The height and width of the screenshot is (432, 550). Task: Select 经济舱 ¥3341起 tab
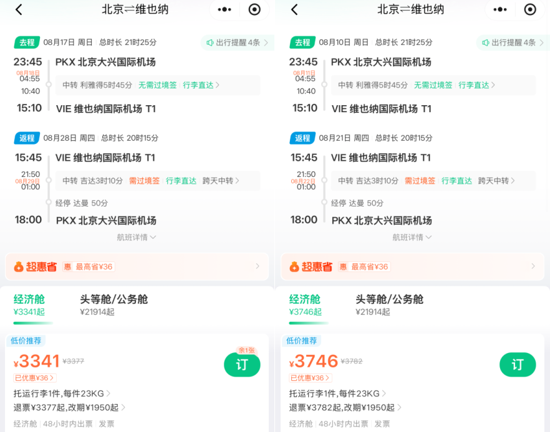coord(29,305)
